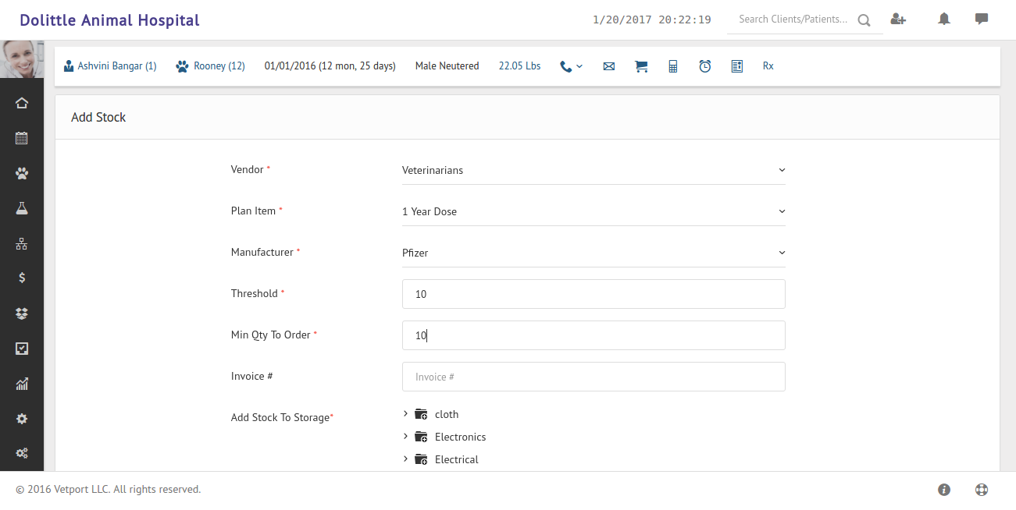This screenshot has width=1016, height=510.
Task: Open the calendar icon in sidebar
Action: pos(22,138)
